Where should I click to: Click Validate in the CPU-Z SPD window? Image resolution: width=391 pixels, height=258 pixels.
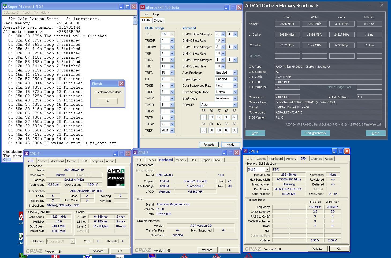(317, 249)
